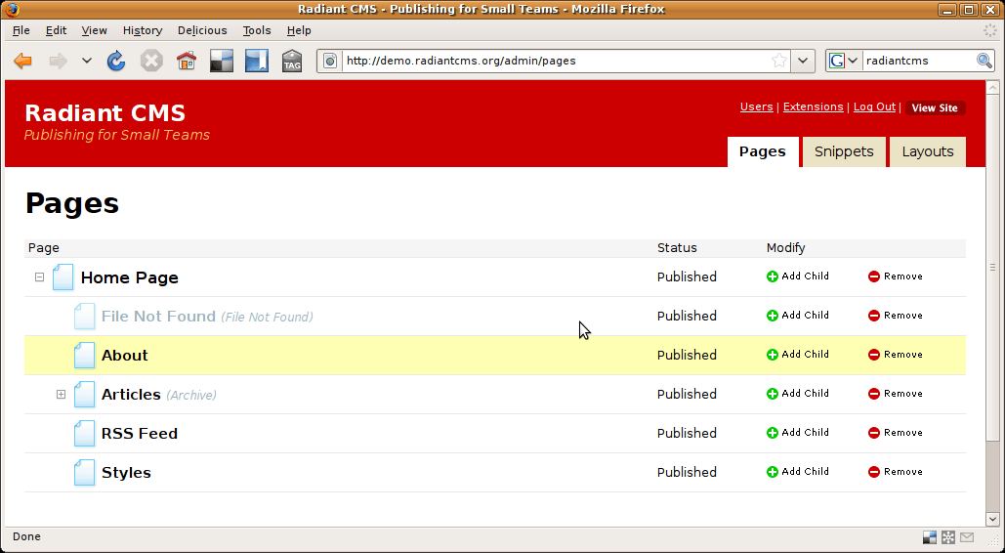Viewport: 1005px width, 553px height.
Task: Click the status bar mail envelope icon
Action: pos(967,537)
